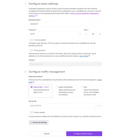
Task: Turn on the Proxy protocol toggle
Action: click(31, 50)
